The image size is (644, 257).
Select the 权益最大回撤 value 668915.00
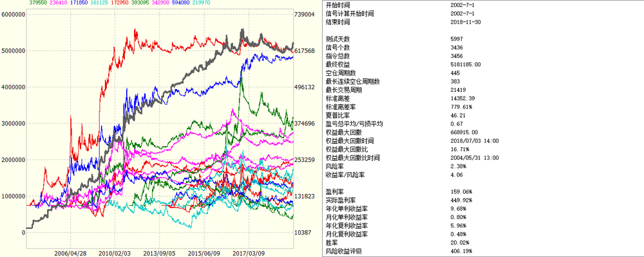point(466,132)
